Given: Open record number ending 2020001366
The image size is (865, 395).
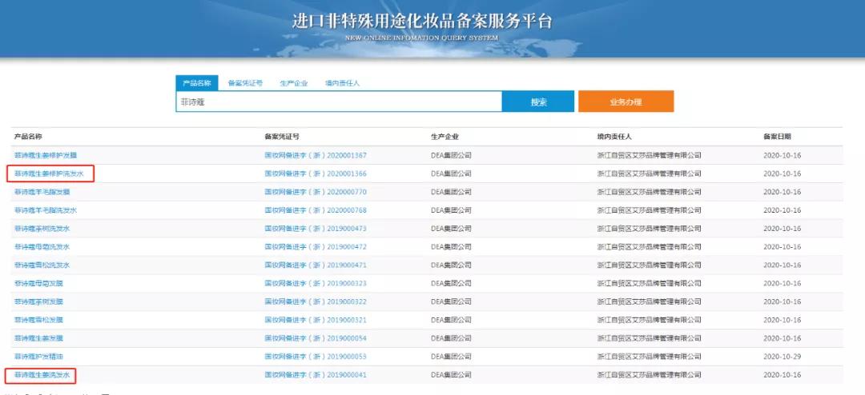Looking at the screenshot, I should [316, 174].
